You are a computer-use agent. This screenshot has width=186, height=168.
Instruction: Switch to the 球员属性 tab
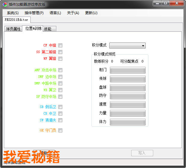[x=13, y=29]
